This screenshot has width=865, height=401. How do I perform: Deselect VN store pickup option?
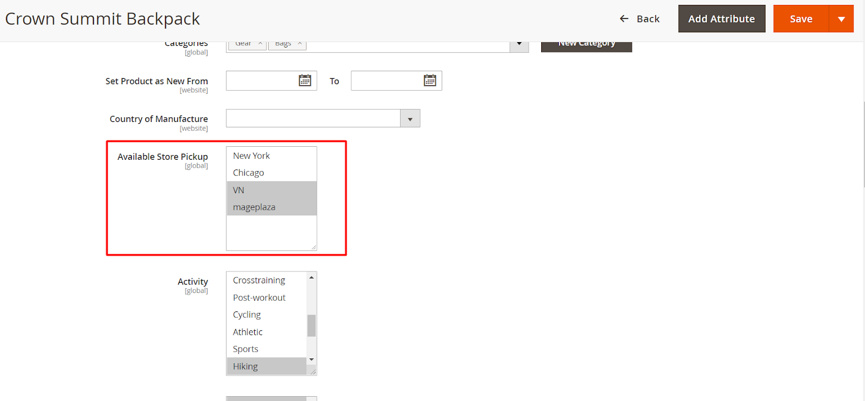pos(239,190)
